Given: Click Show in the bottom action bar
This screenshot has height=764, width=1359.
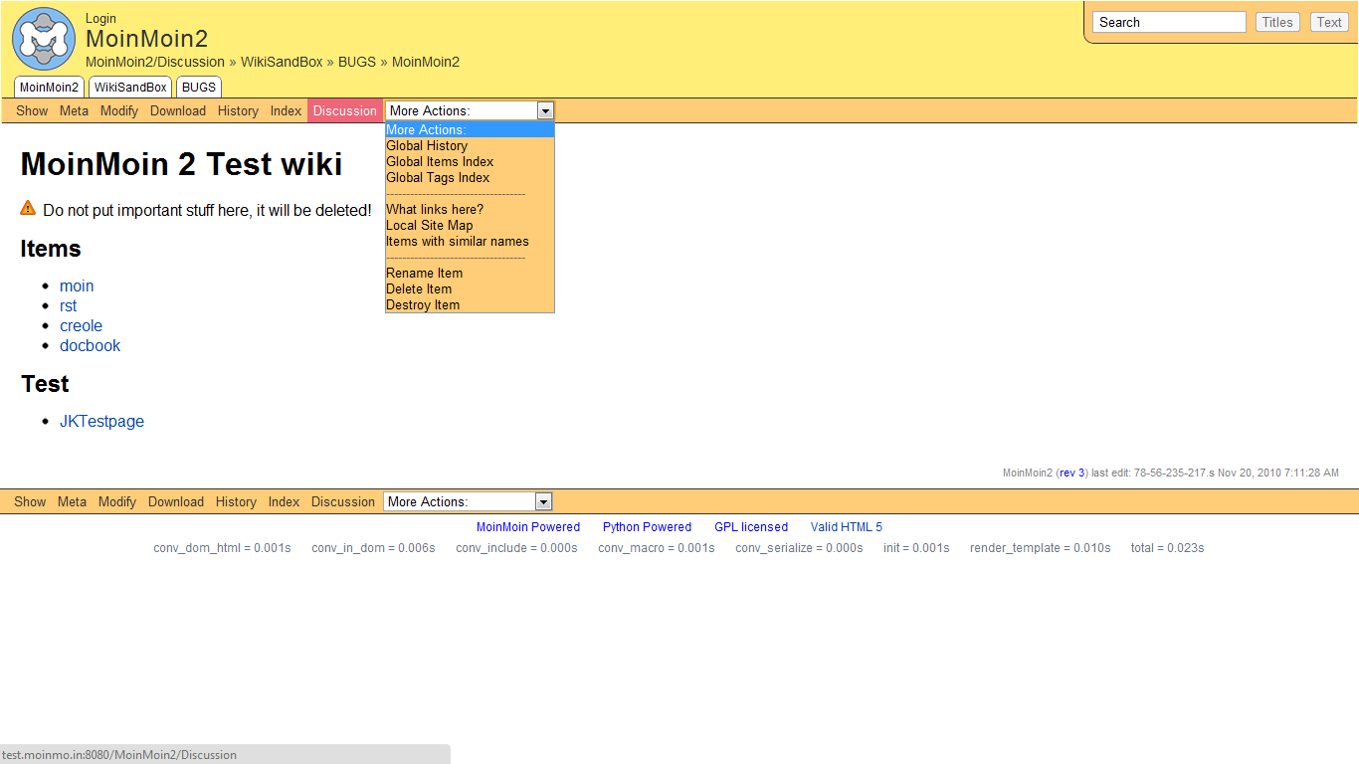Looking at the screenshot, I should click(30, 502).
